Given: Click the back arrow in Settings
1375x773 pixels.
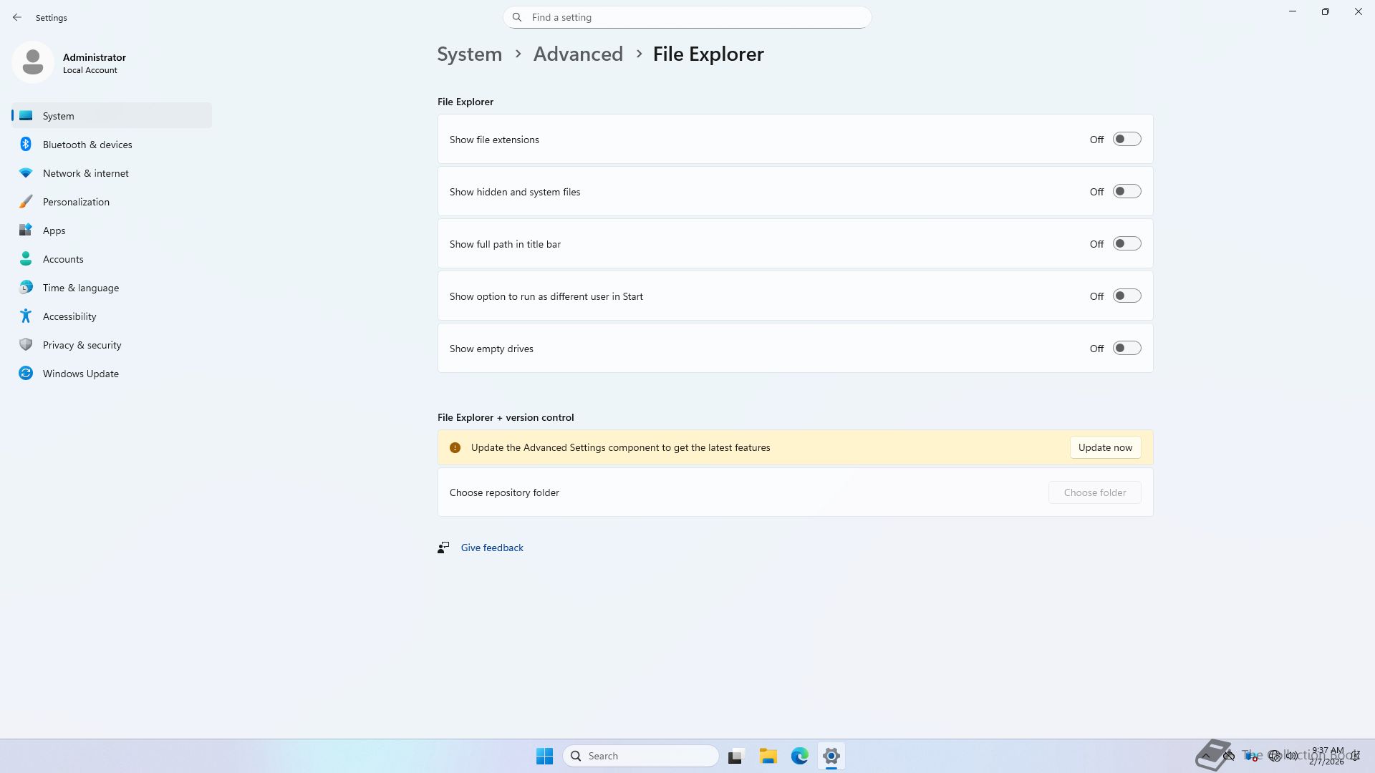Looking at the screenshot, I should (17, 17).
